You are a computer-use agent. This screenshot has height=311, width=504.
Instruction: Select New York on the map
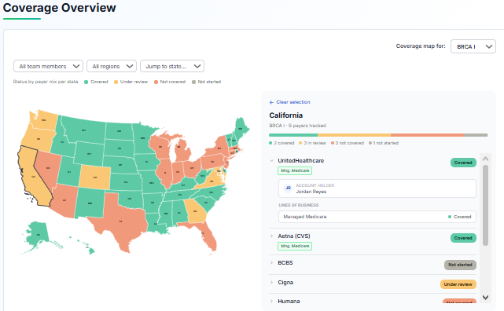[x=219, y=148]
